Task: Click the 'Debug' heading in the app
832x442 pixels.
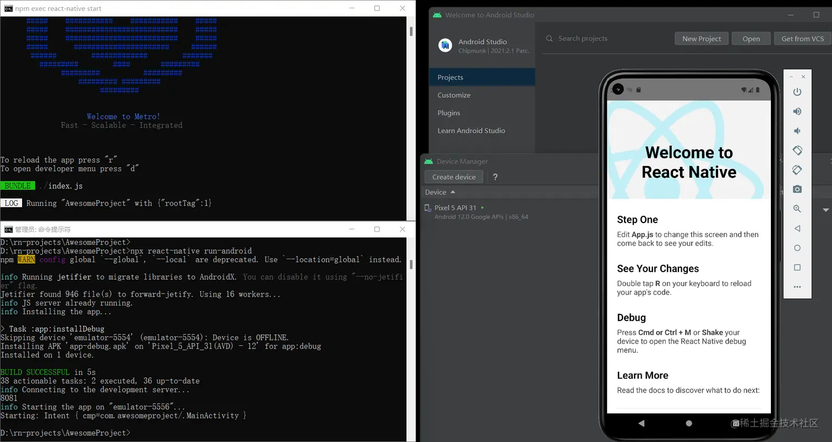Action: point(631,318)
